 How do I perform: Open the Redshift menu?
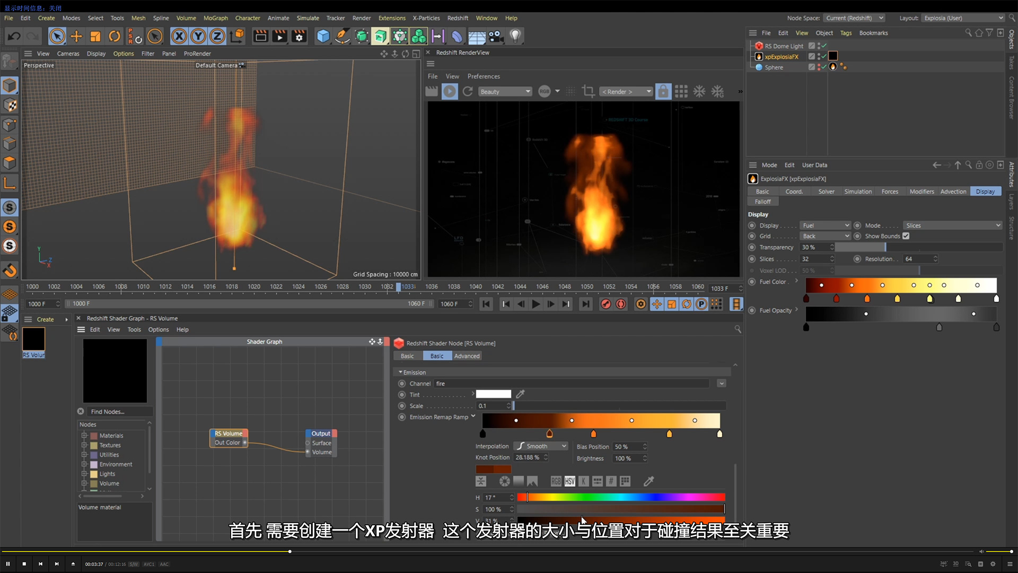click(458, 18)
